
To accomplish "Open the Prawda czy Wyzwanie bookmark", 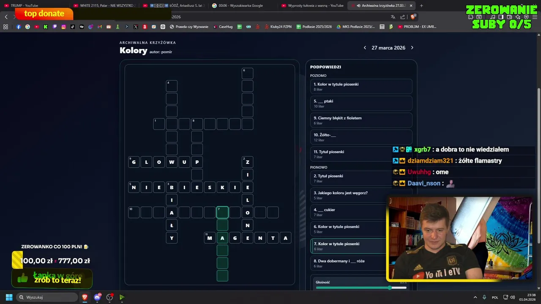I will point(189,27).
